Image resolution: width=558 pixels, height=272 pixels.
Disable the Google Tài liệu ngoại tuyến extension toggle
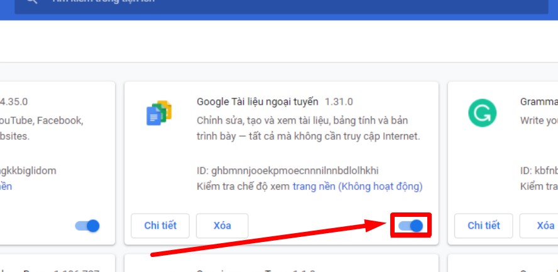[x=411, y=226]
